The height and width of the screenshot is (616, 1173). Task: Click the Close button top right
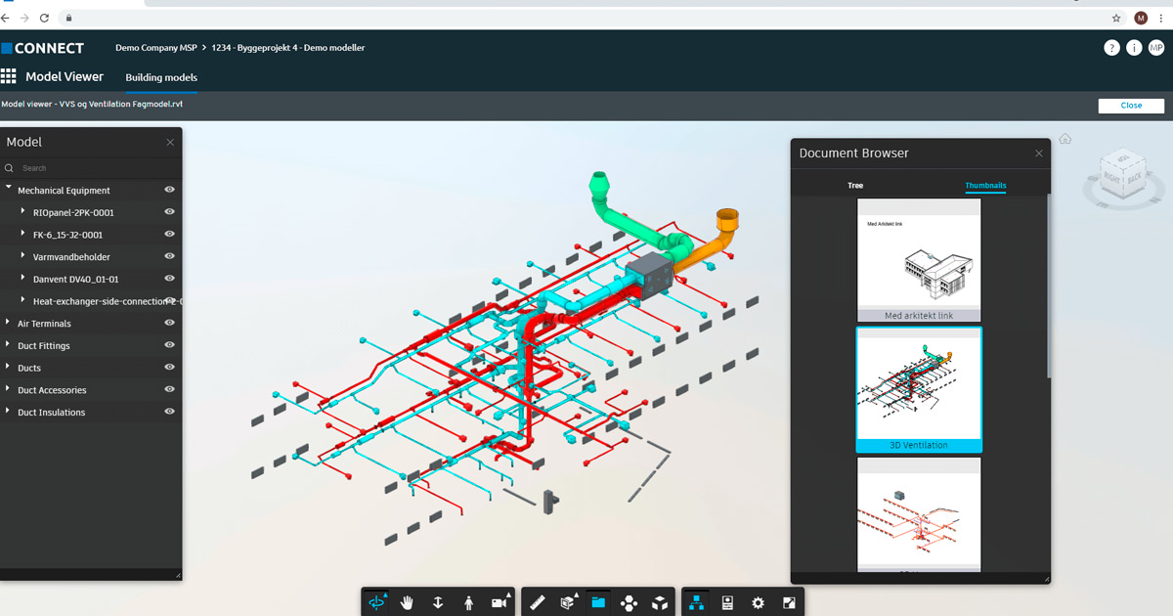(1131, 106)
